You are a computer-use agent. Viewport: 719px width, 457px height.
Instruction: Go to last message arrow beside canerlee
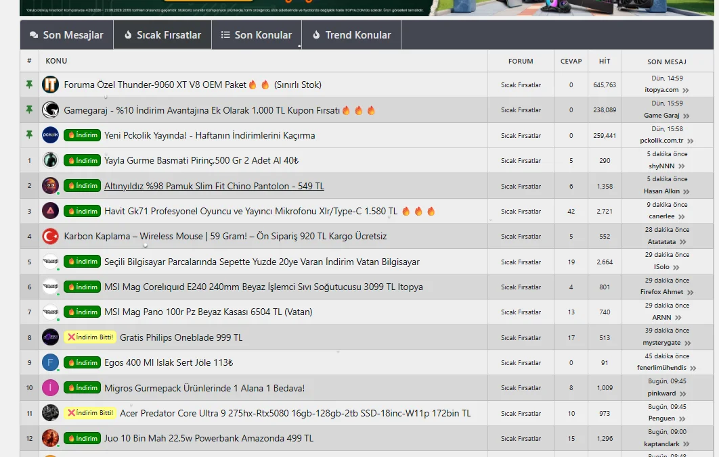coord(681,216)
